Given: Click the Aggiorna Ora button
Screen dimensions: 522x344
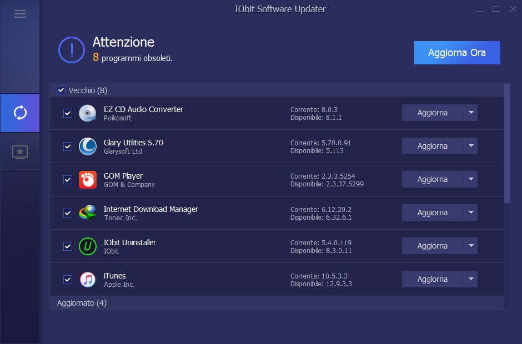Looking at the screenshot, I should point(457,53).
